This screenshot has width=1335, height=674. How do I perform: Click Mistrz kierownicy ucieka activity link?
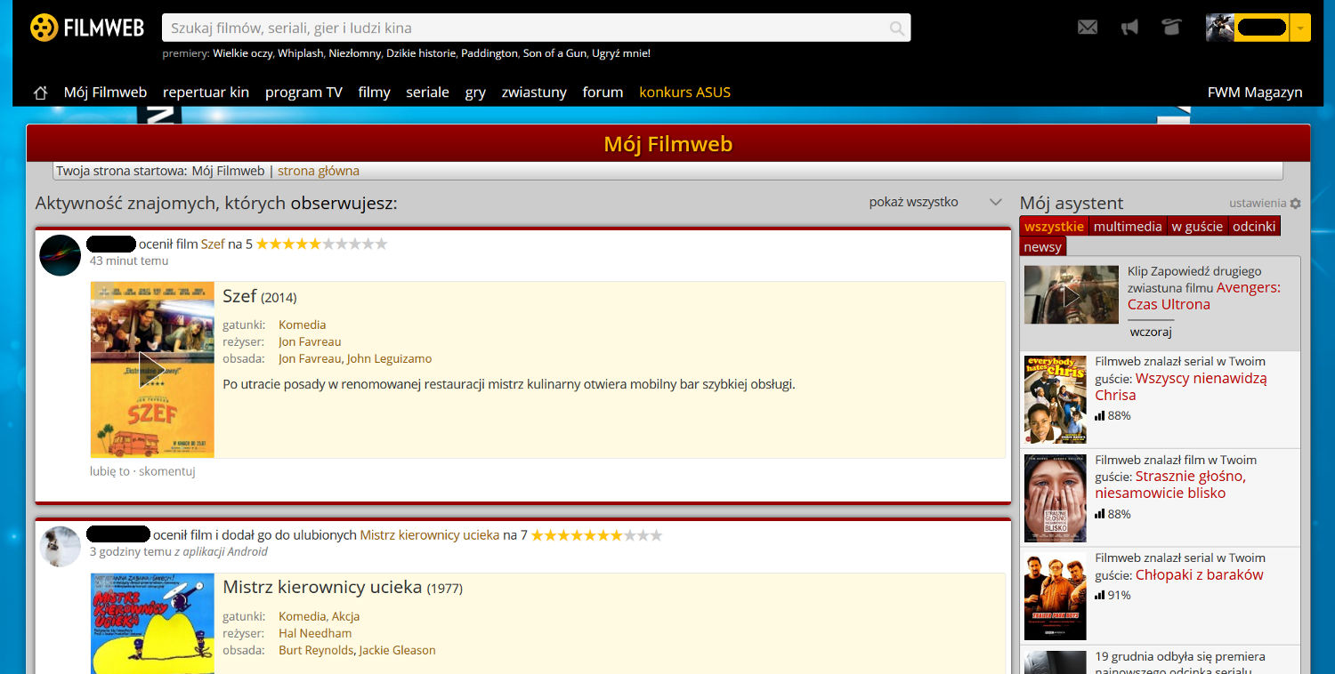click(429, 535)
